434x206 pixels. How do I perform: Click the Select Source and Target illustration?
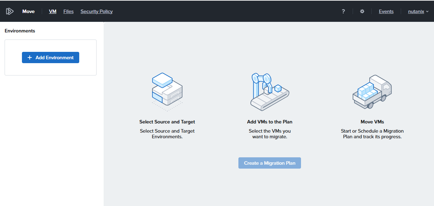(167, 90)
